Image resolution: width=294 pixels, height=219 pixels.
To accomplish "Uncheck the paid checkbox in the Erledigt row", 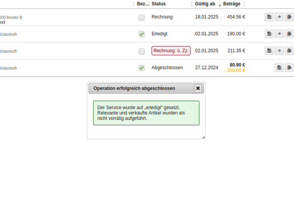I will coord(142,34).
